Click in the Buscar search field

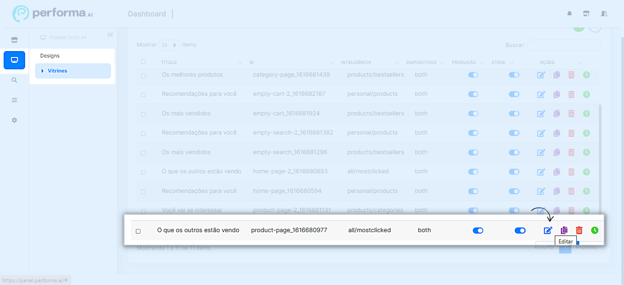coord(564,45)
